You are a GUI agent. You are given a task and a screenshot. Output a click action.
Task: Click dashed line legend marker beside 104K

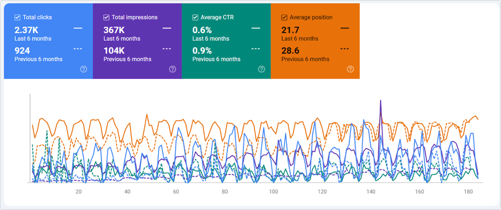166,49
